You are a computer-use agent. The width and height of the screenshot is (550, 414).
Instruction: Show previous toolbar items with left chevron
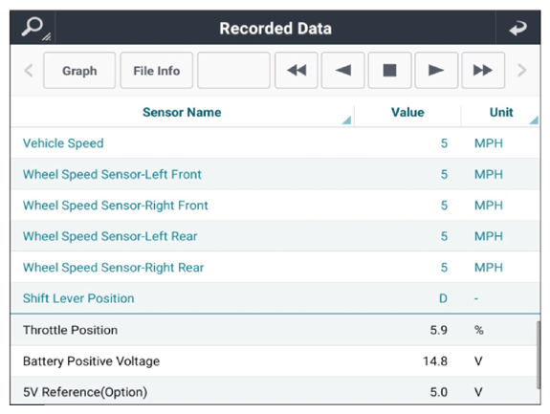click(29, 70)
